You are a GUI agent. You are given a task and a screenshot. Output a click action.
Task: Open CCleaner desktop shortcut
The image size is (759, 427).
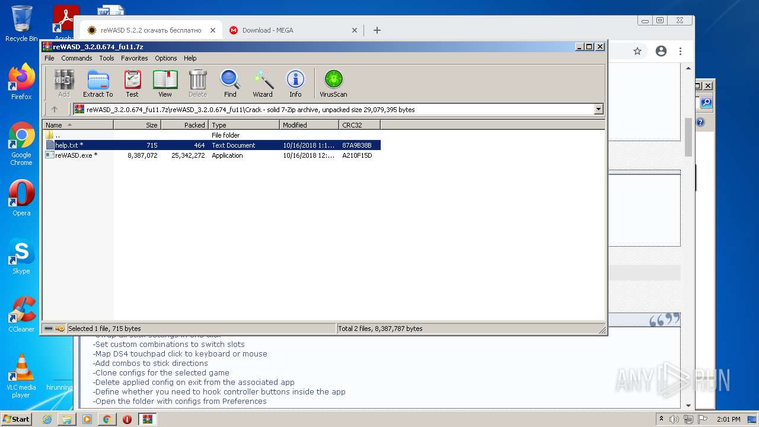(x=21, y=314)
